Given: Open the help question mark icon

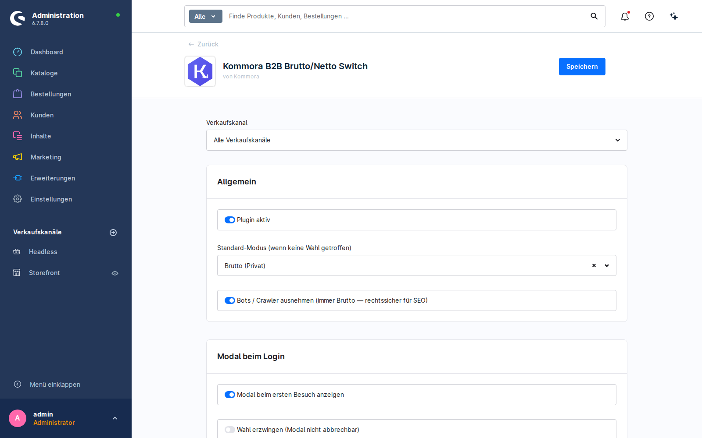Looking at the screenshot, I should click(649, 16).
